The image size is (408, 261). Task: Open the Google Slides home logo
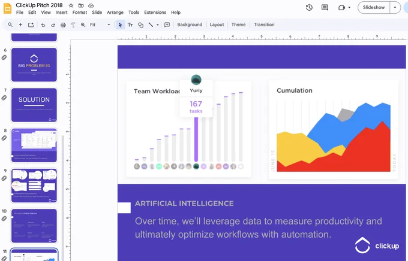(8, 8)
